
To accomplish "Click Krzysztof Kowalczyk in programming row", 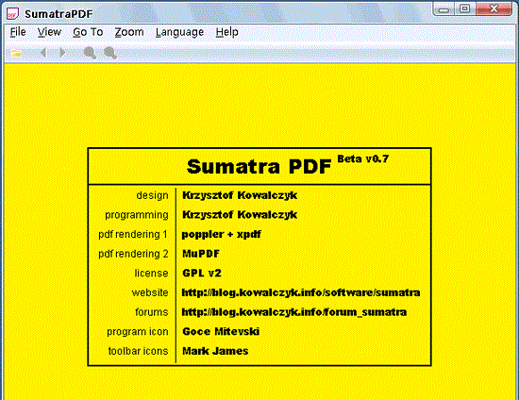I will pyautogui.click(x=240, y=215).
